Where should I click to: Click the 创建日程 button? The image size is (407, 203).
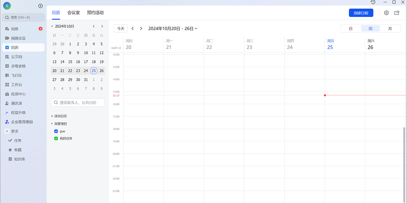tap(361, 13)
